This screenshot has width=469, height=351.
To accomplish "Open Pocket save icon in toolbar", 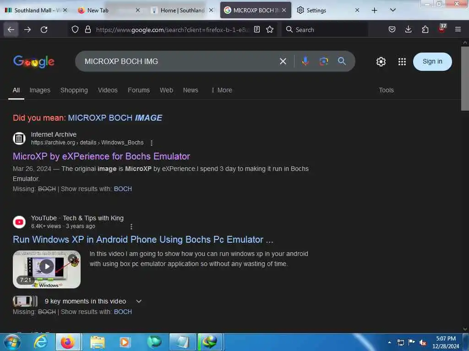I will [392, 29].
